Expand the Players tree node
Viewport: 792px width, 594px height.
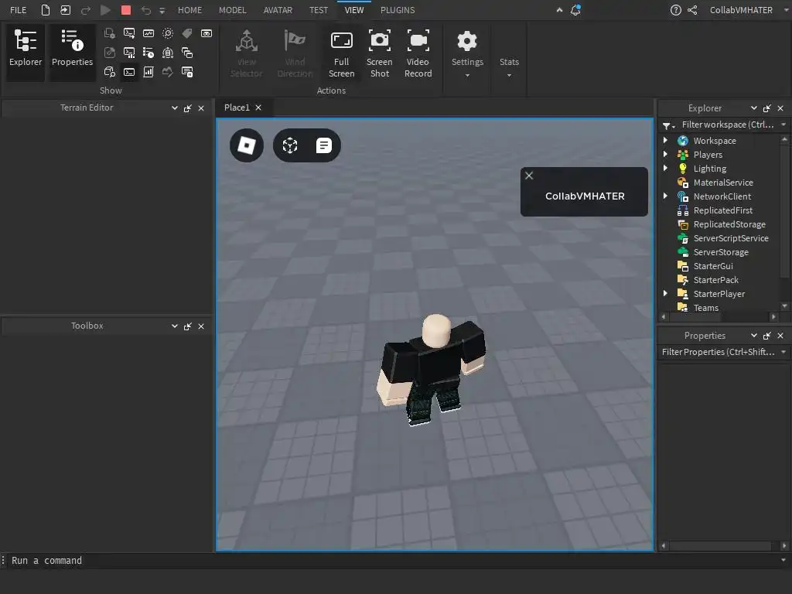coord(665,154)
